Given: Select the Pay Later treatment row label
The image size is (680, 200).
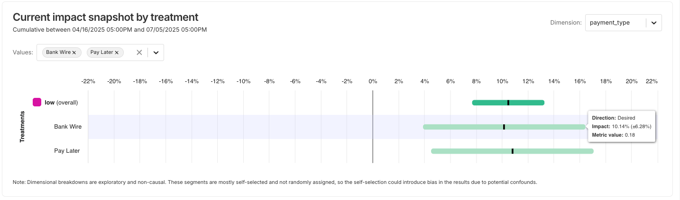Looking at the screenshot, I should click(67, 151).
